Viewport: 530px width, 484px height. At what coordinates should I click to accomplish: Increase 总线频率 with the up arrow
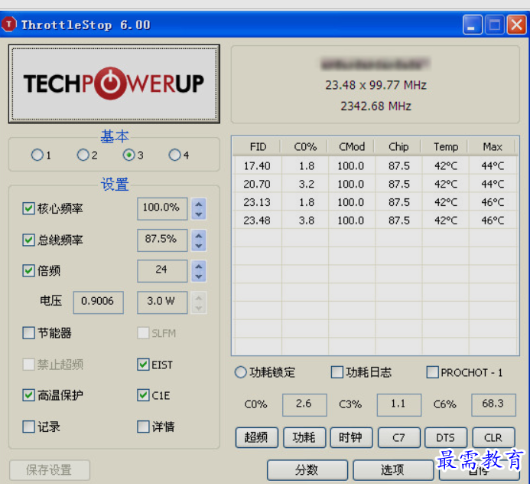[199, 235]
